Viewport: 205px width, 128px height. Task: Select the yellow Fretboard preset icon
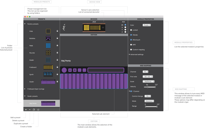click(x=48, y=67)
